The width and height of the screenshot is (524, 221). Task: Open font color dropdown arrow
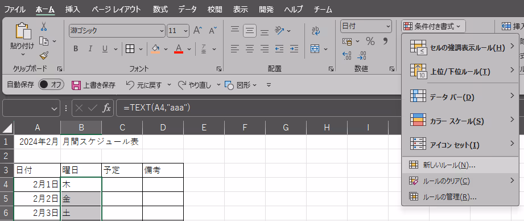(189, 49)
